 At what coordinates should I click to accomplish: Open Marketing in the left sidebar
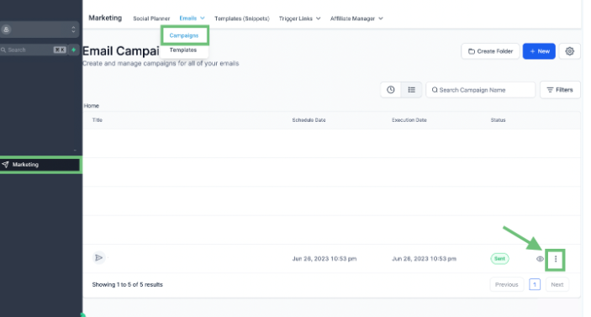[40, 165]
